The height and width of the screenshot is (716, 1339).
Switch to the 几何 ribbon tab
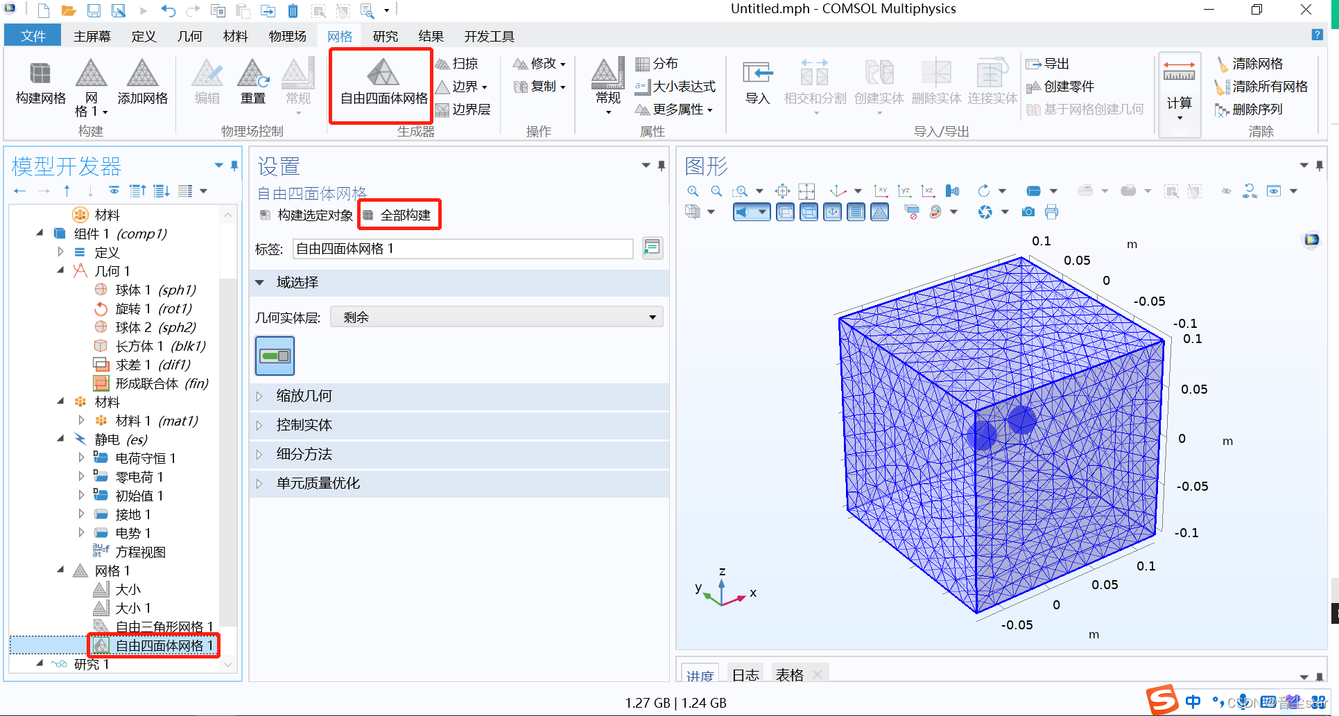click(189, 36)
